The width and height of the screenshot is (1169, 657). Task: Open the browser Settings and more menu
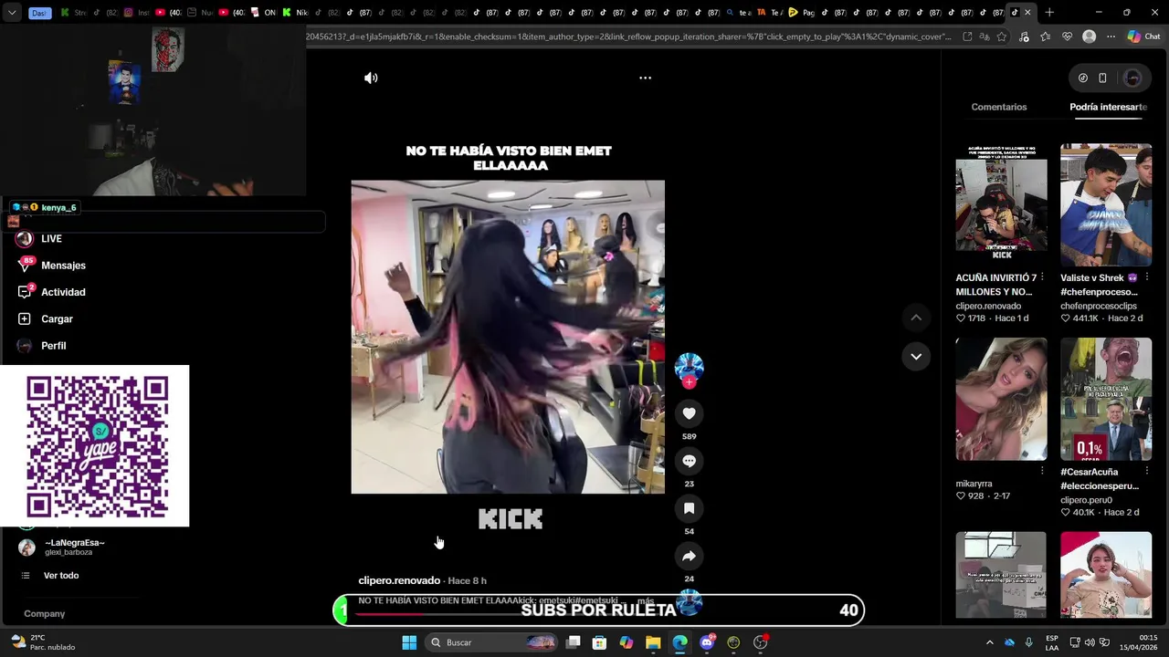click(1111, 36)
